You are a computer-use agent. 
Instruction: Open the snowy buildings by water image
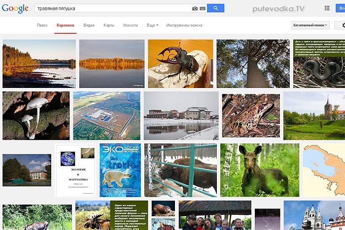click(181, 115)
